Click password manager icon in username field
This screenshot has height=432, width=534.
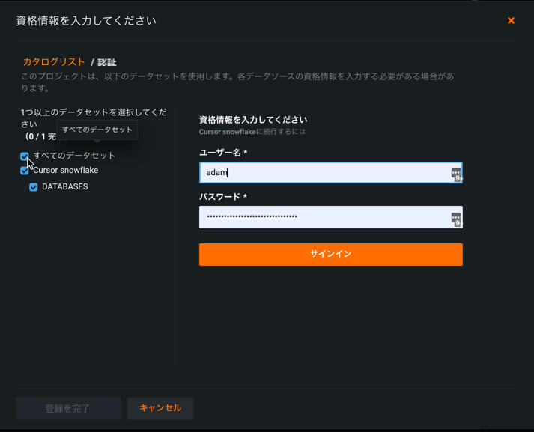coord(455,174)
